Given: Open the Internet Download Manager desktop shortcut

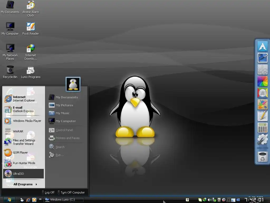Looking at the screenshot, I should pyautogui.click(x=31, y=52).
